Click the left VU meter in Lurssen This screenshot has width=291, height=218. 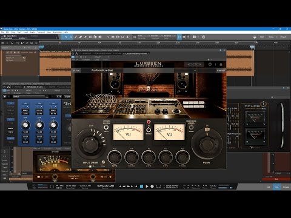point(128,132)
